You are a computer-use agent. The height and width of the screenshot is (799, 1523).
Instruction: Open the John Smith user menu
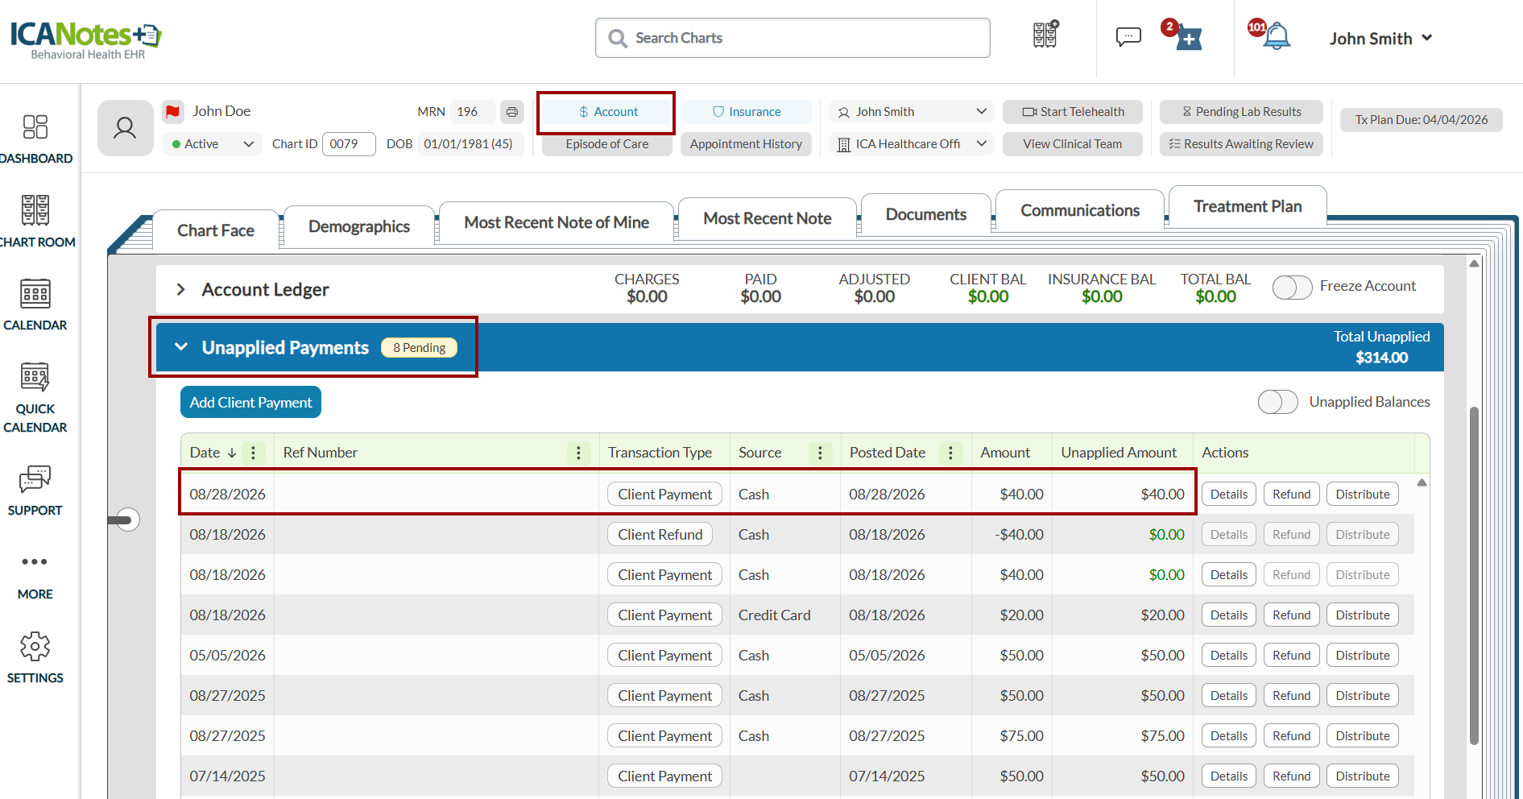(x=1380, y=39)
